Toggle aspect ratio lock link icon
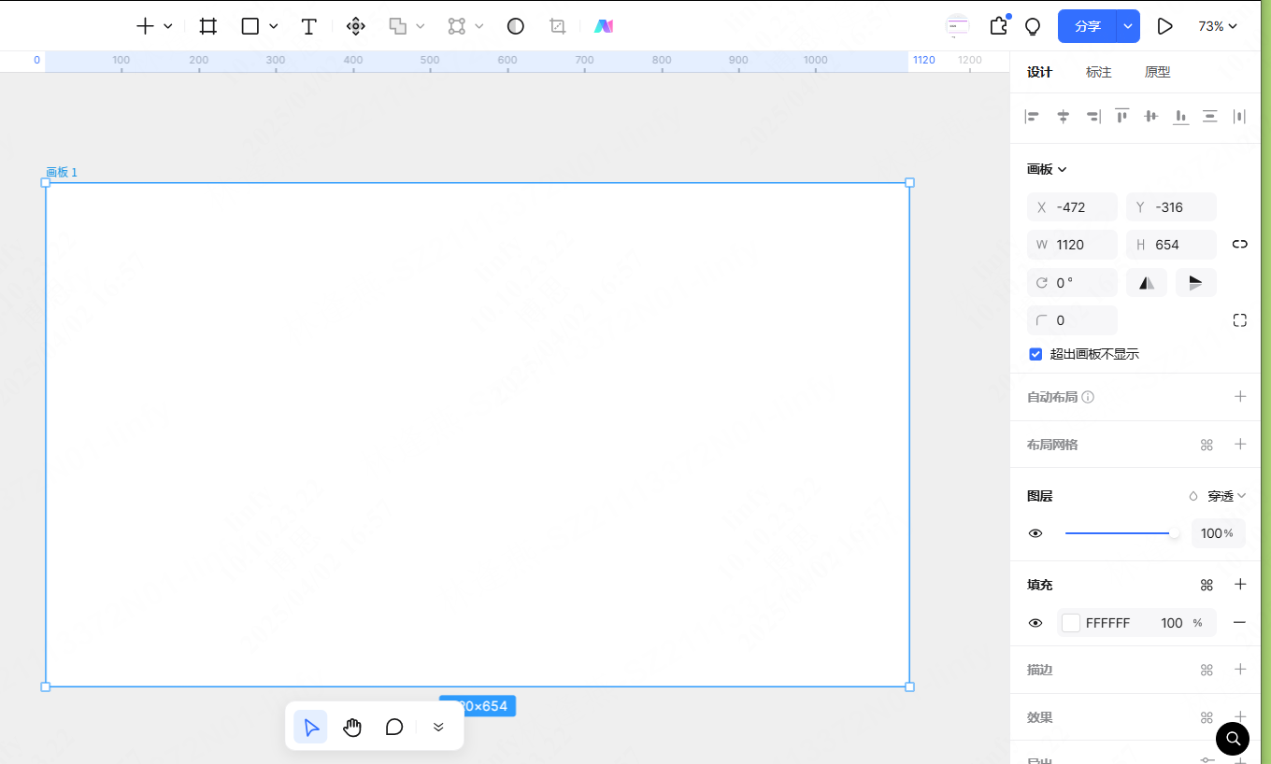The height and width of the screenshot is (764, 1271). tap(1240, 244)
